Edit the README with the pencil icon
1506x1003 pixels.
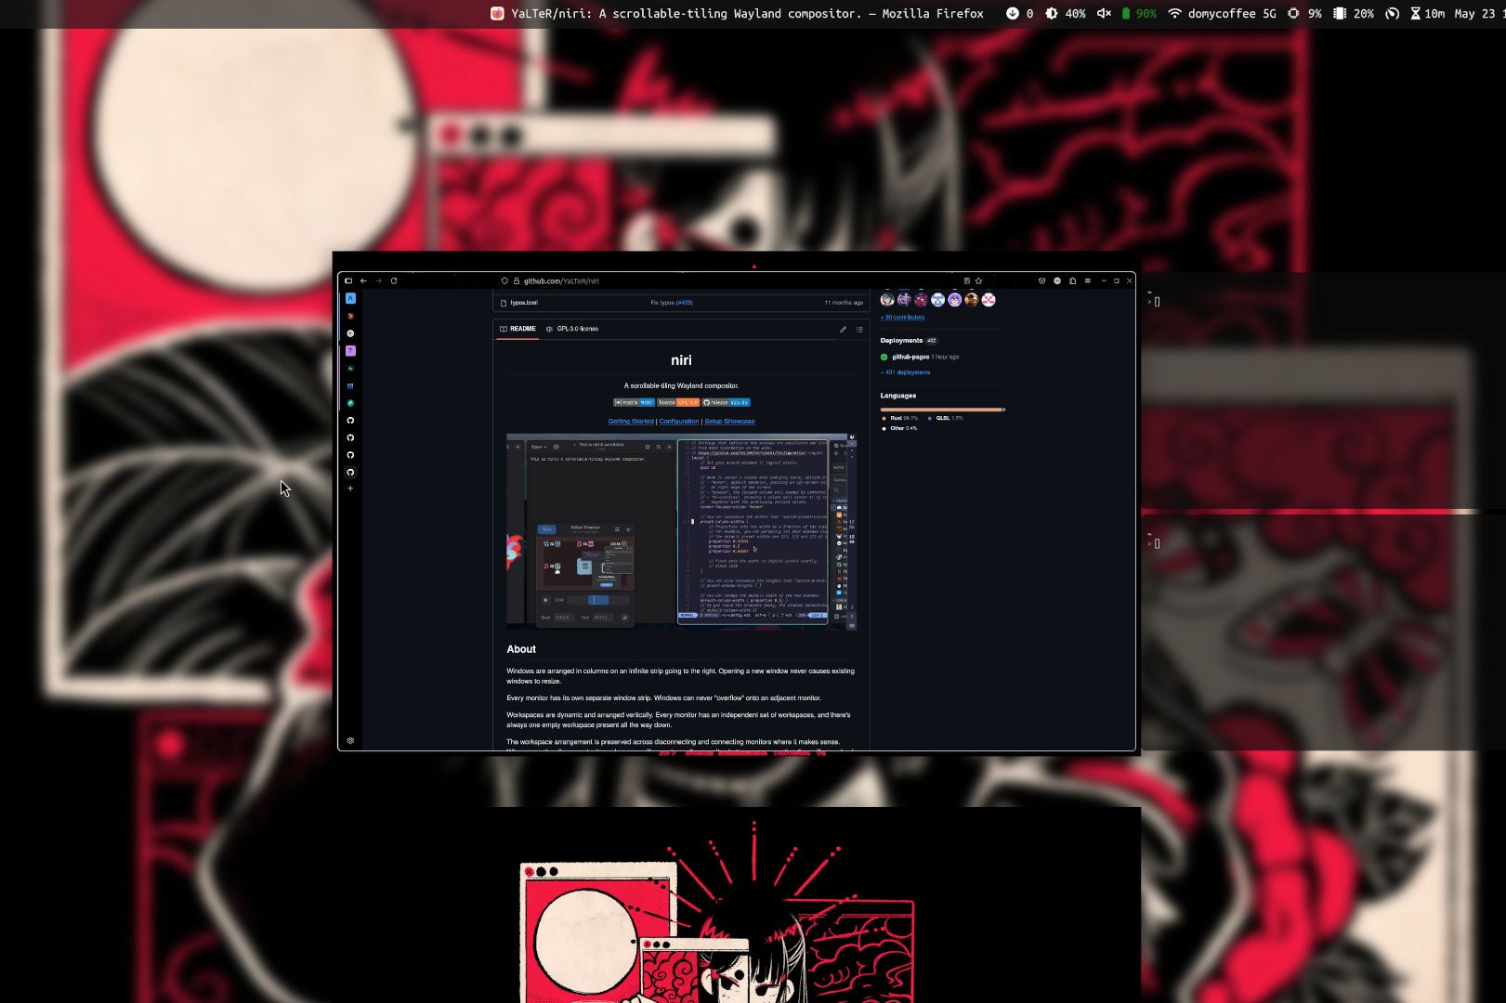coord(844,329)
